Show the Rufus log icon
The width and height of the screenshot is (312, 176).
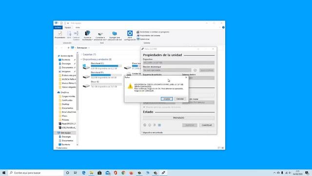point(159,125)
